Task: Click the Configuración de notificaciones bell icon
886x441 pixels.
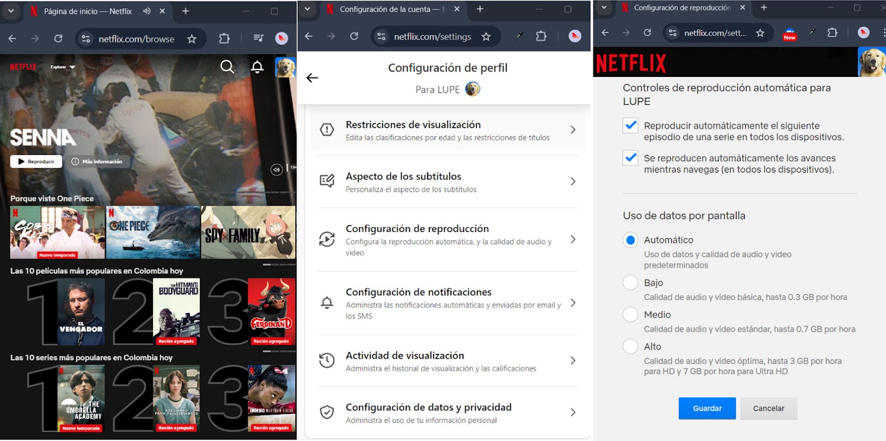Action: point(327,303)
